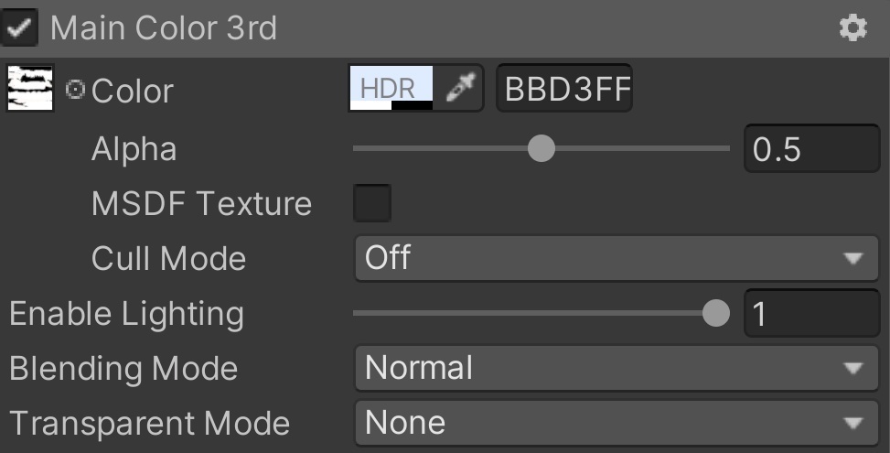Disable the Main Color 3rd checkbox

(x=20, y=28)
